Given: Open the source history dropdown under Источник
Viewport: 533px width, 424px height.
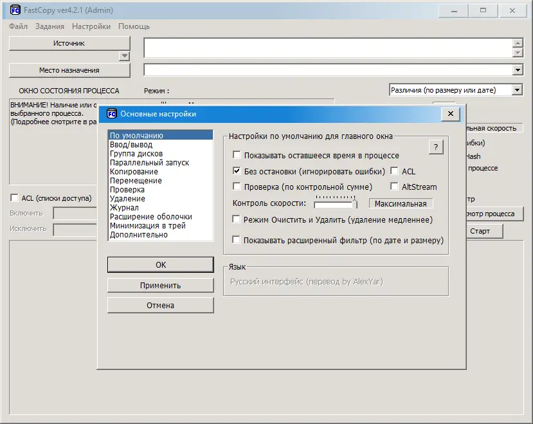Looking at the screenshot, I should [x=125, y=56].
